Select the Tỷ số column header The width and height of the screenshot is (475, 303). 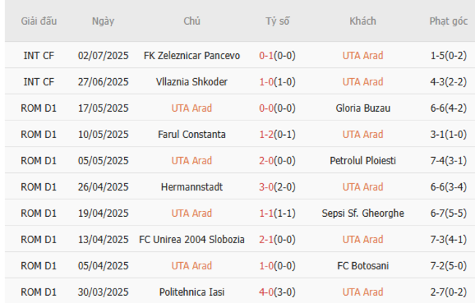[x=277, y=21]
